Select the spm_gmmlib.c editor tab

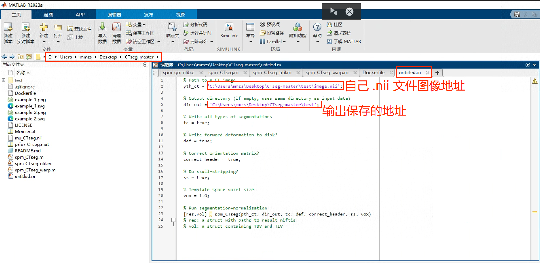[179, 72]
